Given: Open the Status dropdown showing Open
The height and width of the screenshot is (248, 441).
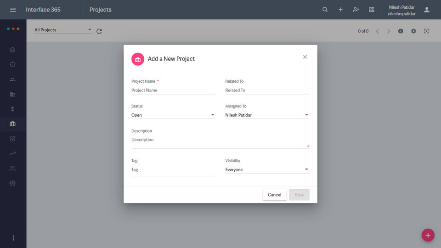Looking at the screenshot, I should pyautogui.click(x=173, y=115).
